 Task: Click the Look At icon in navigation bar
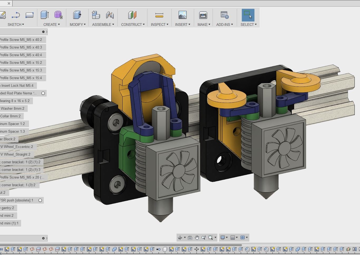tap(190, 238)
